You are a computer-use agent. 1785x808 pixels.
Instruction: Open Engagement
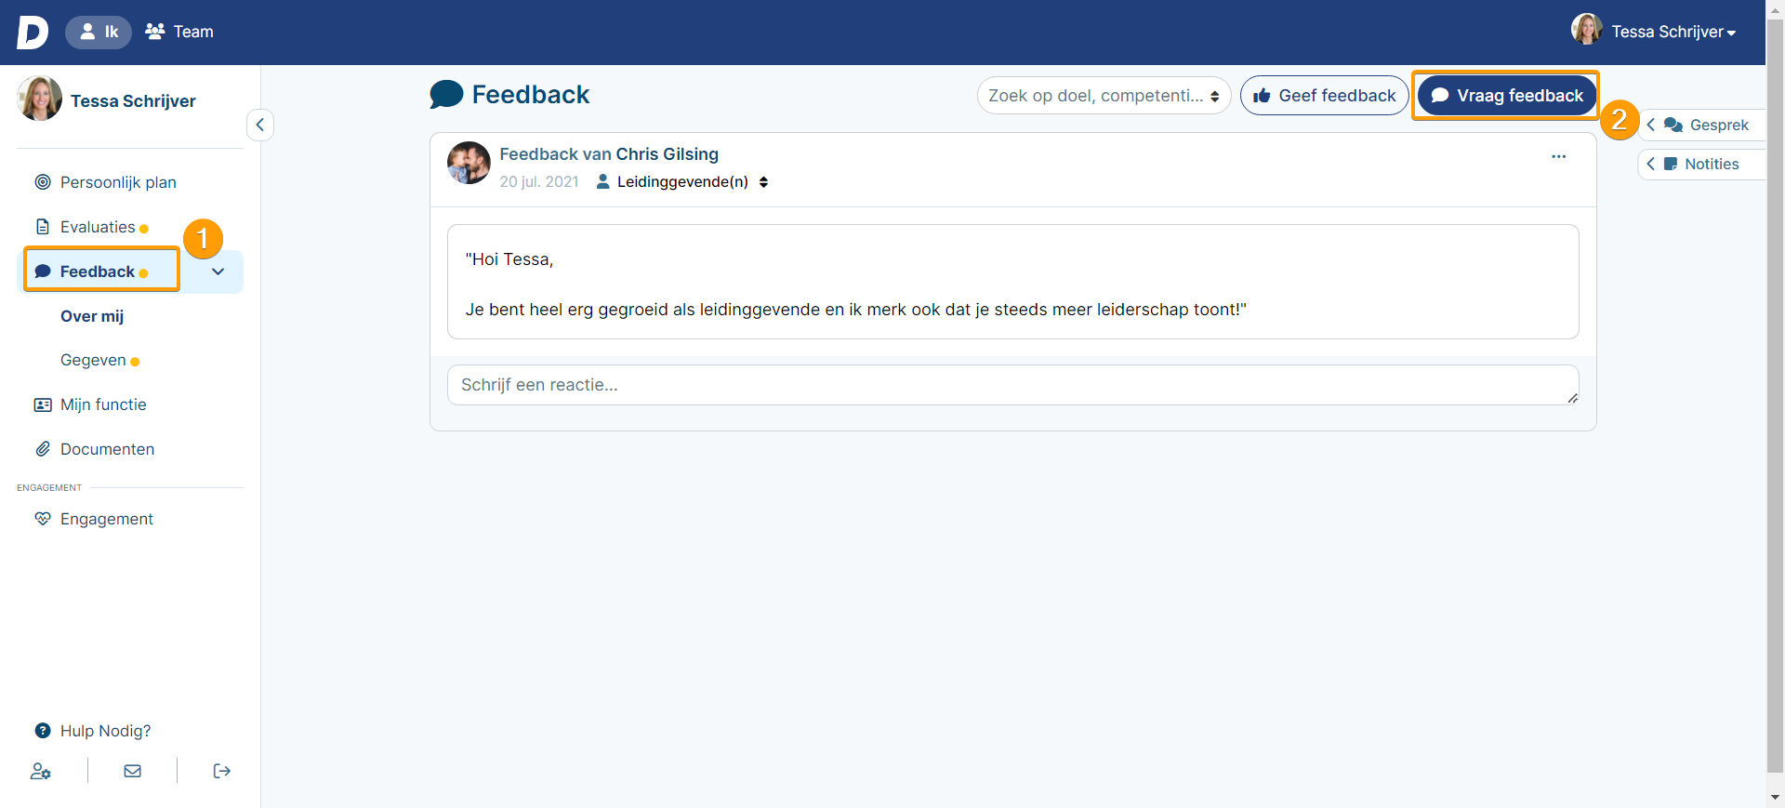pos(107,519)
